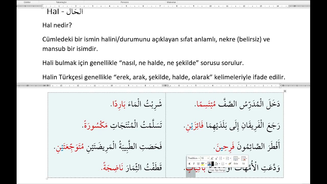Screen dimensions: 327x184
Task: Apply yellow text highlight color
Action: pyautogui.click(x=203, y=164)
